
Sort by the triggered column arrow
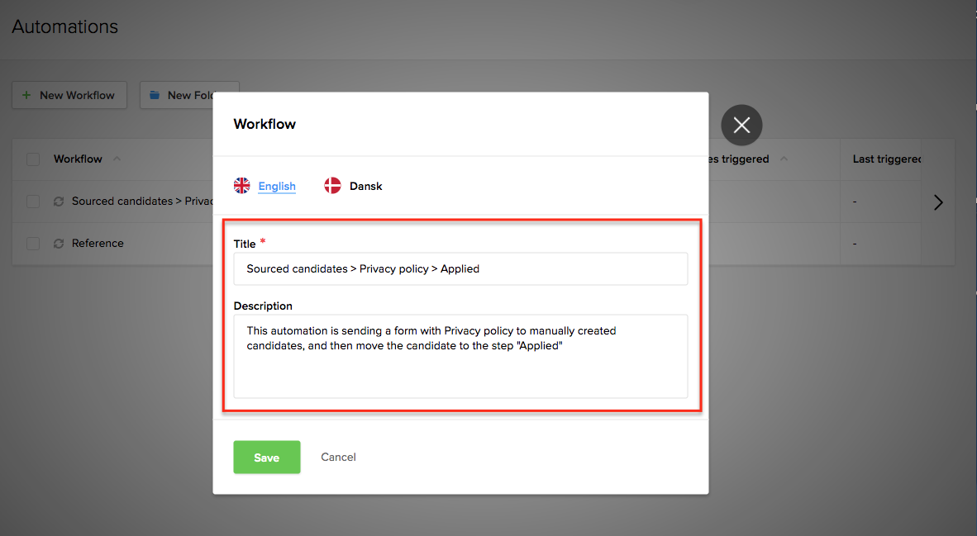click(x=784, y=159)
